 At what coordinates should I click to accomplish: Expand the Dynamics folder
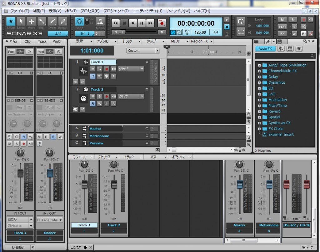pos(259,82)
